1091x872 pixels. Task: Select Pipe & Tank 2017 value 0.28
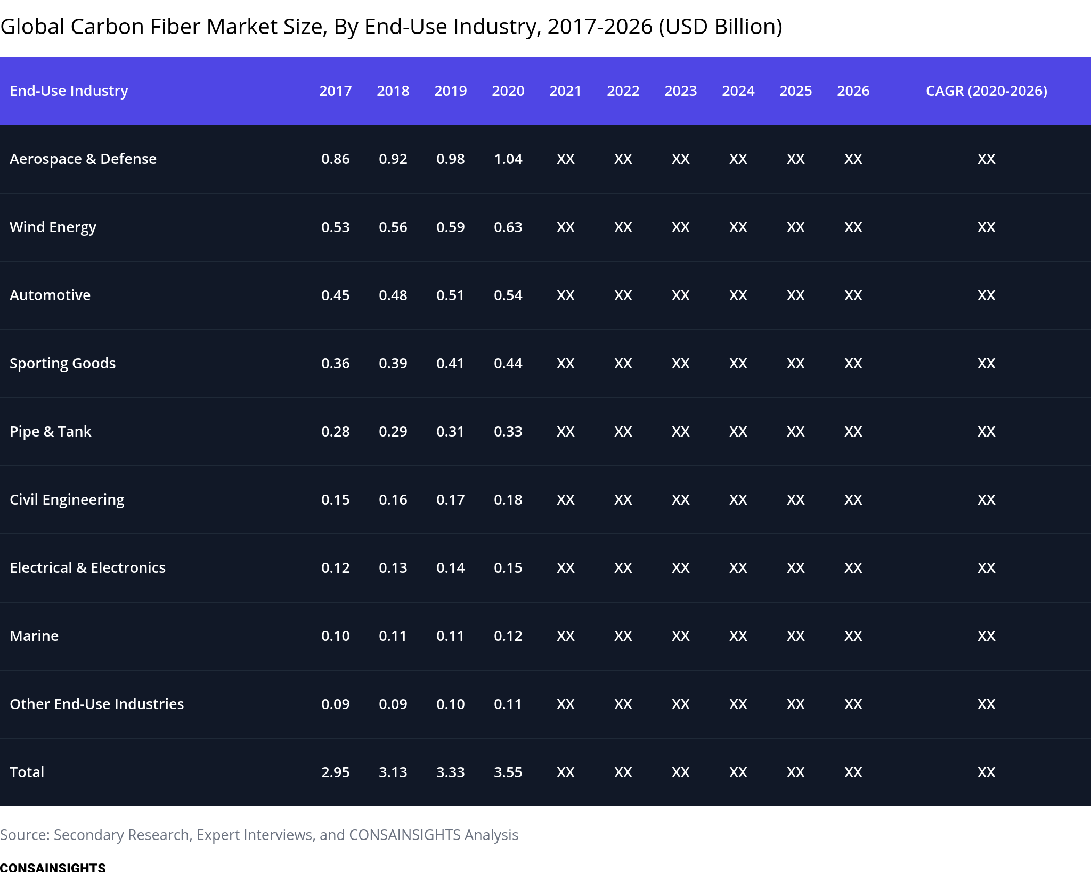pyautogui.click(x=336, y=432)
